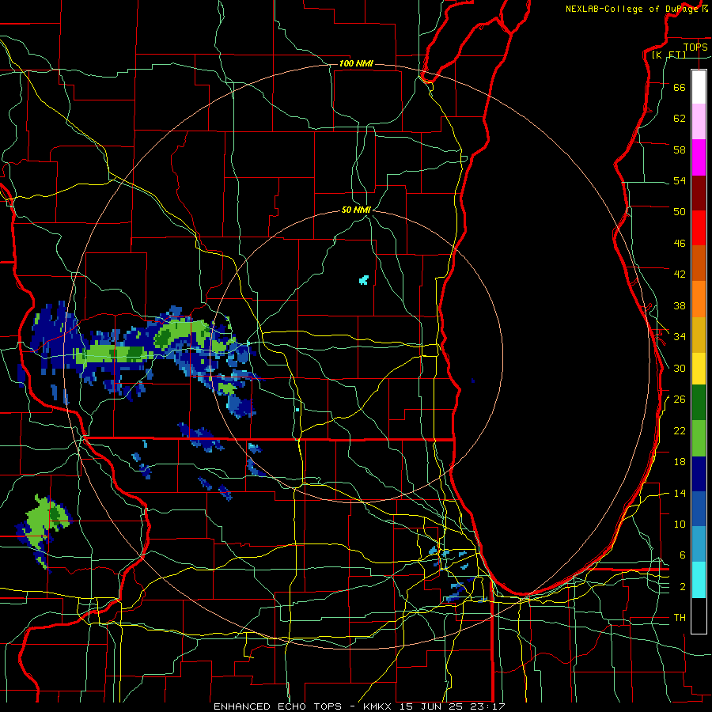712x712 pixels.
Task: Click the "100 NMI" range ring label
Action: (x=357, y=63)
